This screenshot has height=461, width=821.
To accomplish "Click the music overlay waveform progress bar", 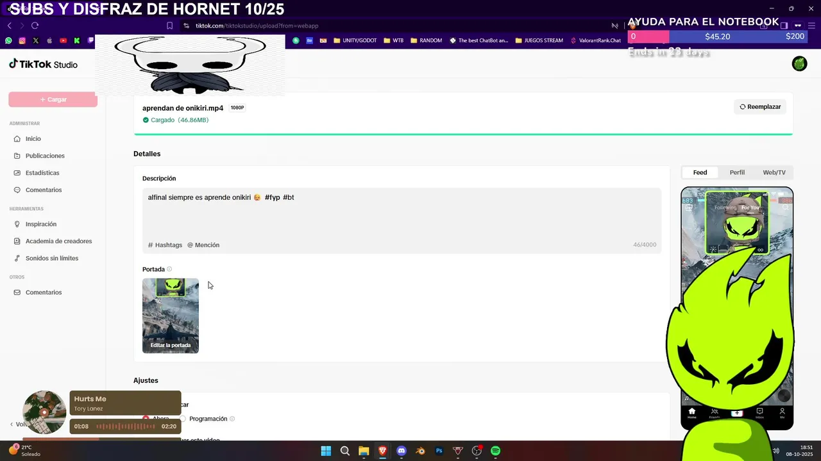I will pyautogui.click(x=126, y=426).
